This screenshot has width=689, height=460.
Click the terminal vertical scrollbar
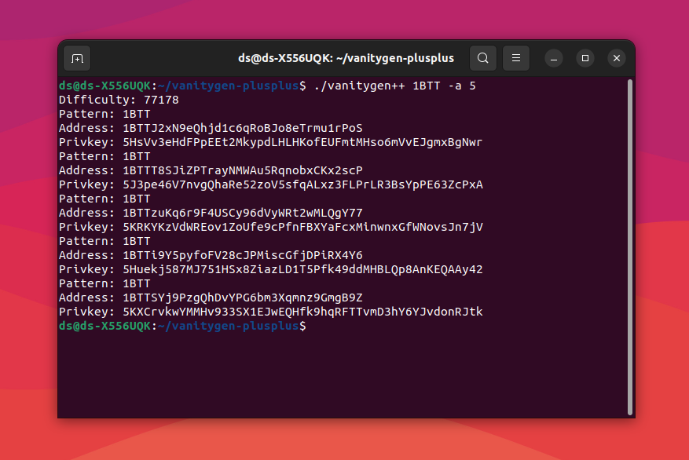[629, 246]
